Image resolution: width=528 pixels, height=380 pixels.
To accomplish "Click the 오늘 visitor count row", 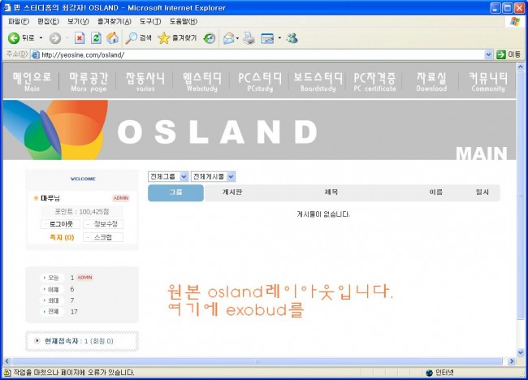I will coord(67,278).
